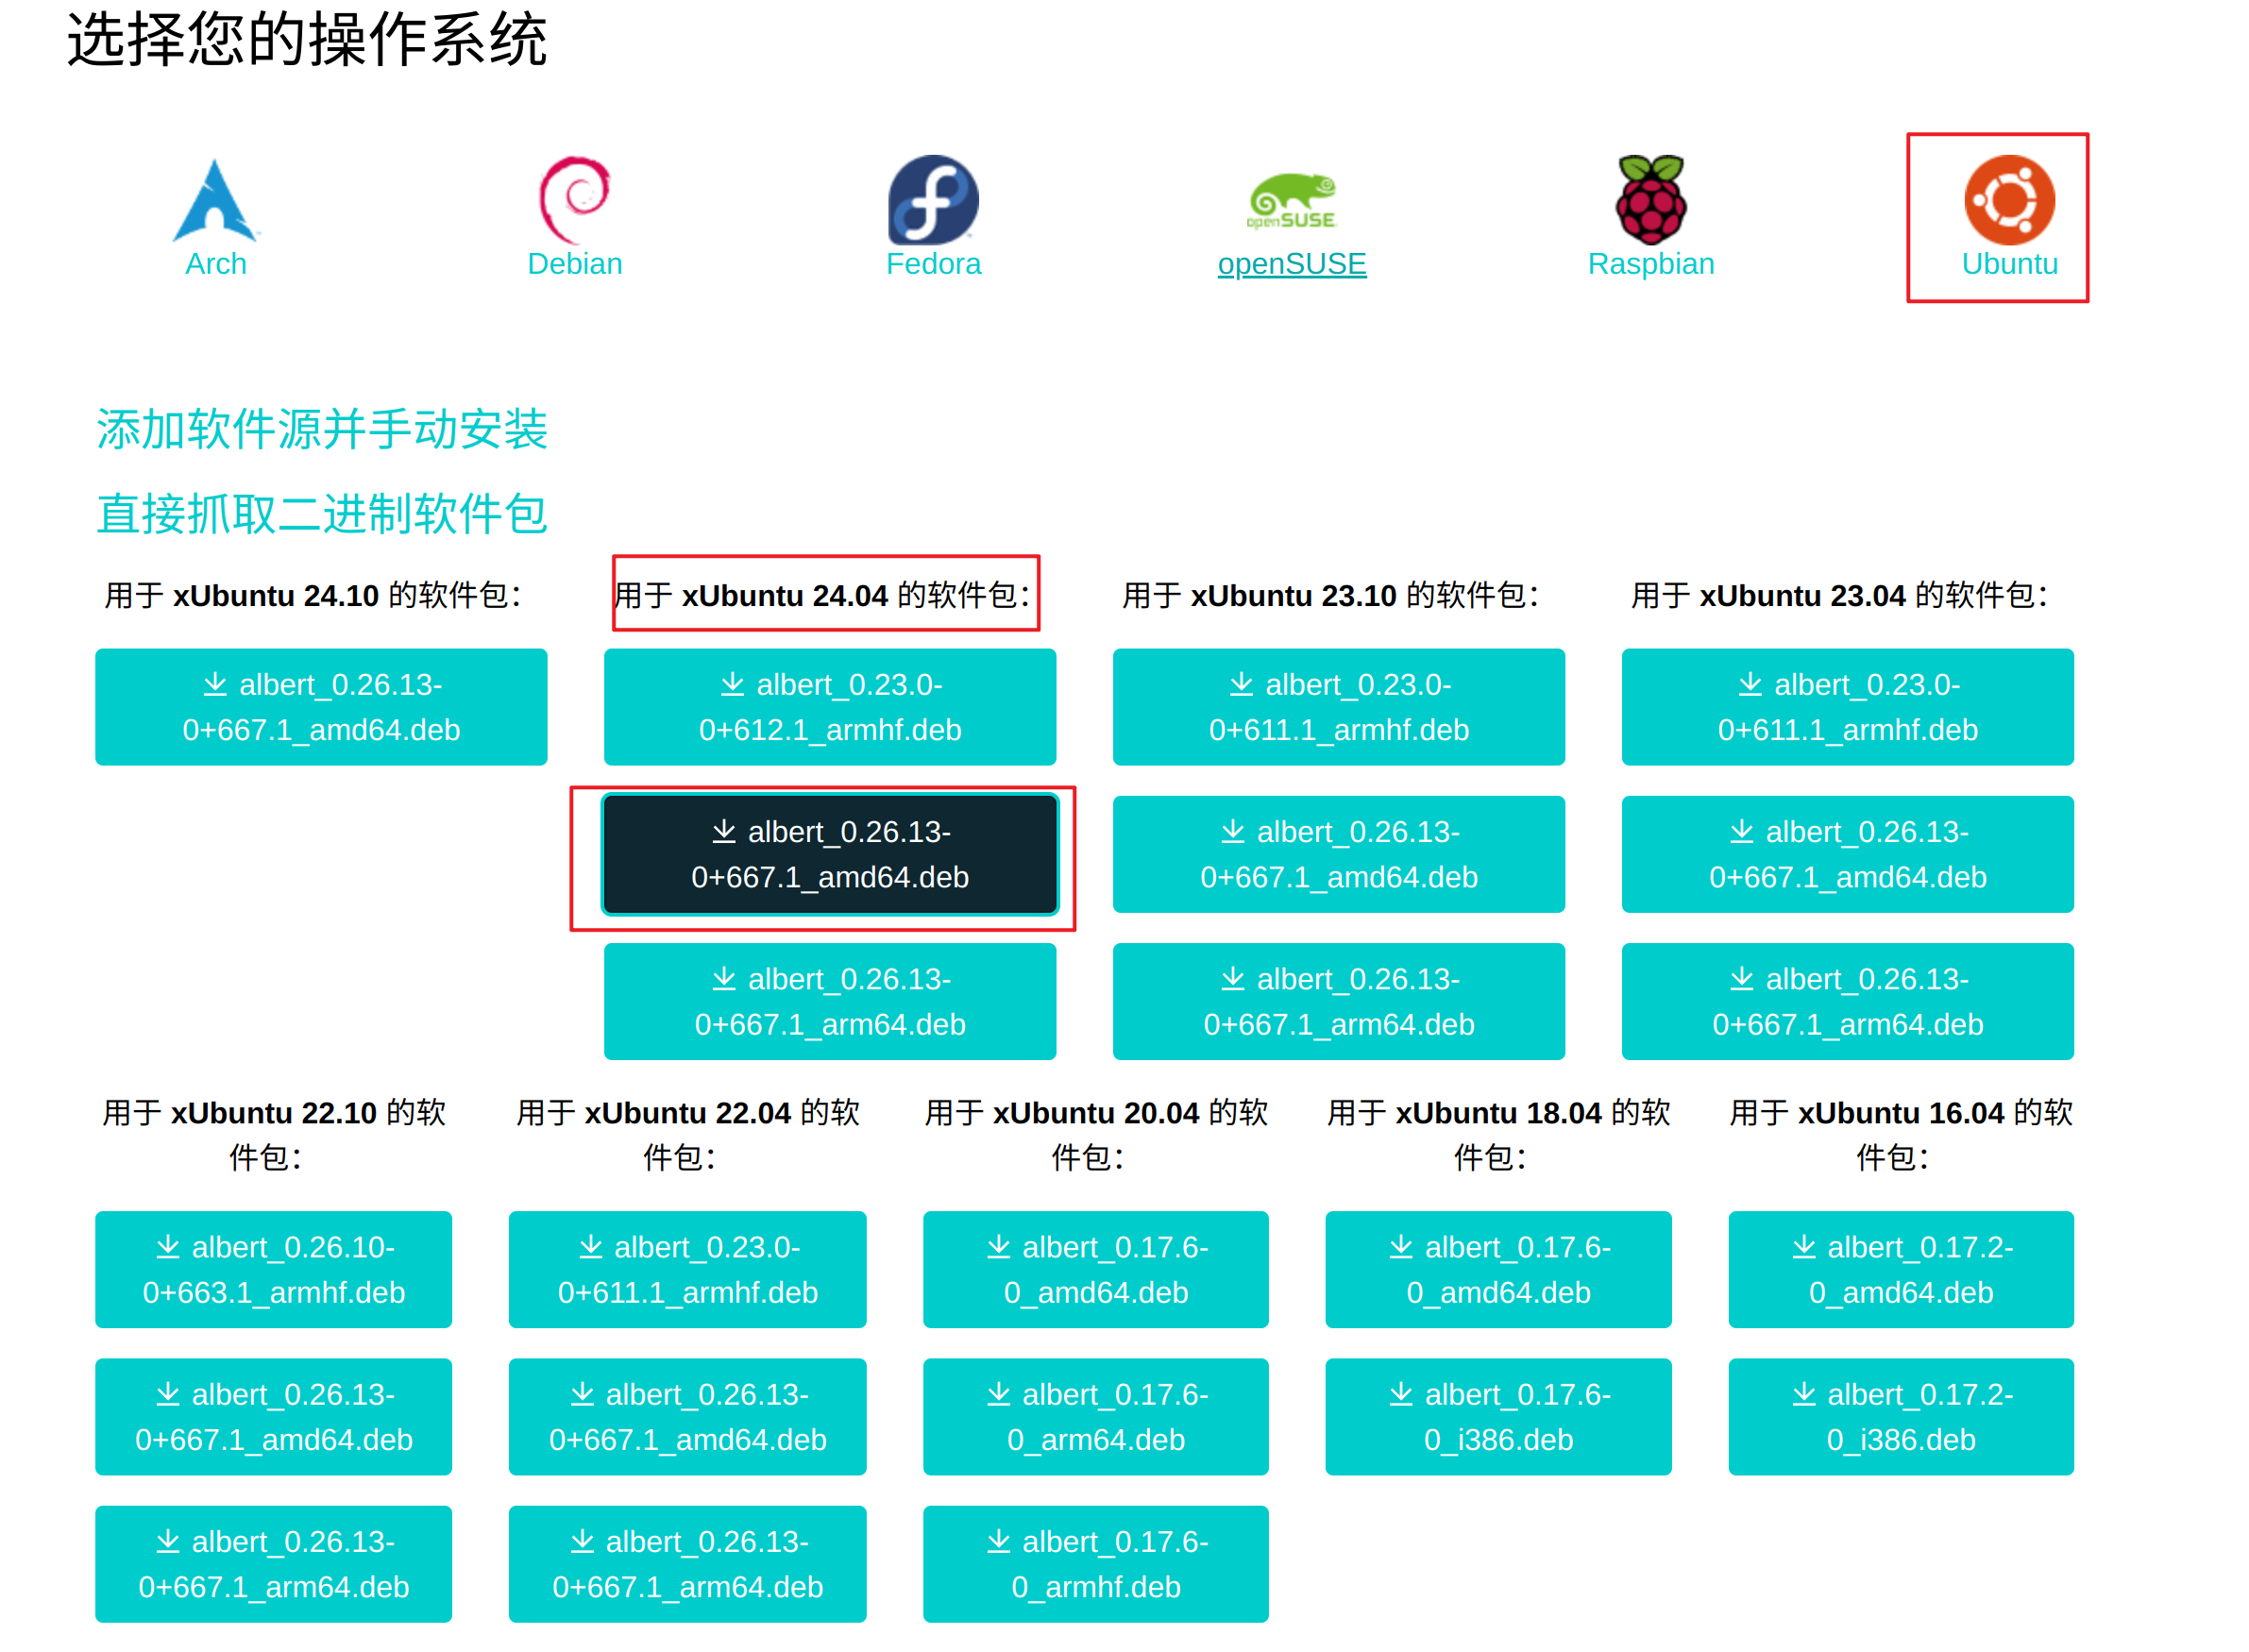Image resolution: width=2249 pixels, height=1652 pixels.
Task: Download xUbuntu 24.04 albert_0.23.0 armhf deb
Action: click(829, 707)
